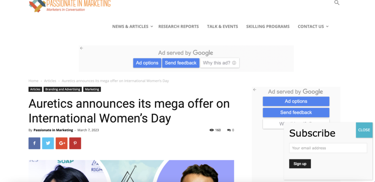Click the breadcrumb article title text
This screenshot has width=375, height=182.
[x=115, y=81]
